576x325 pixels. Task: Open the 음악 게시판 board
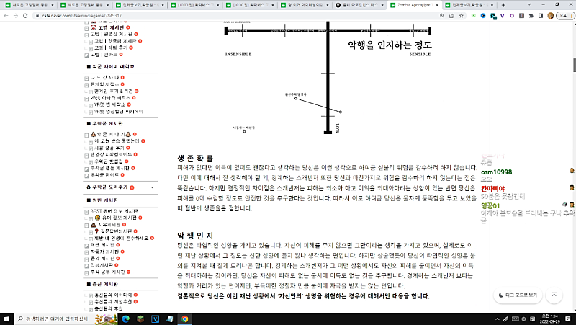(x=102, y=259)
